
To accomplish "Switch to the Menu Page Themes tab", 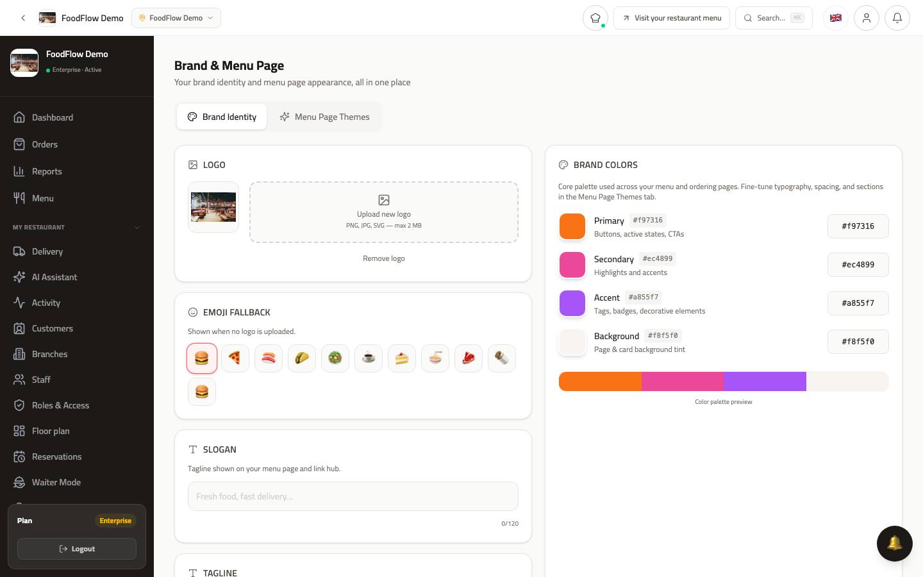I will tap(324, 117).
